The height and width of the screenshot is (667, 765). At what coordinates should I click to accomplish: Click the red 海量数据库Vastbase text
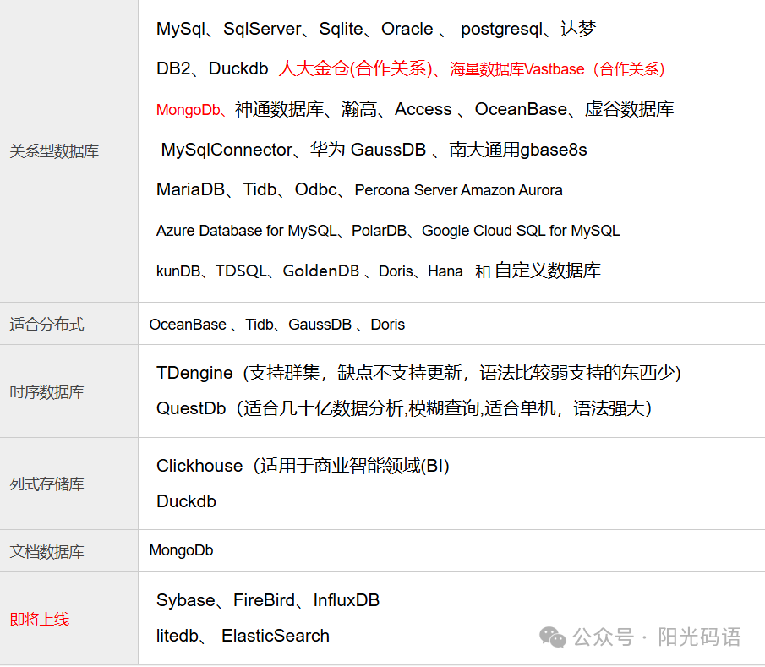tap(517, 69)
